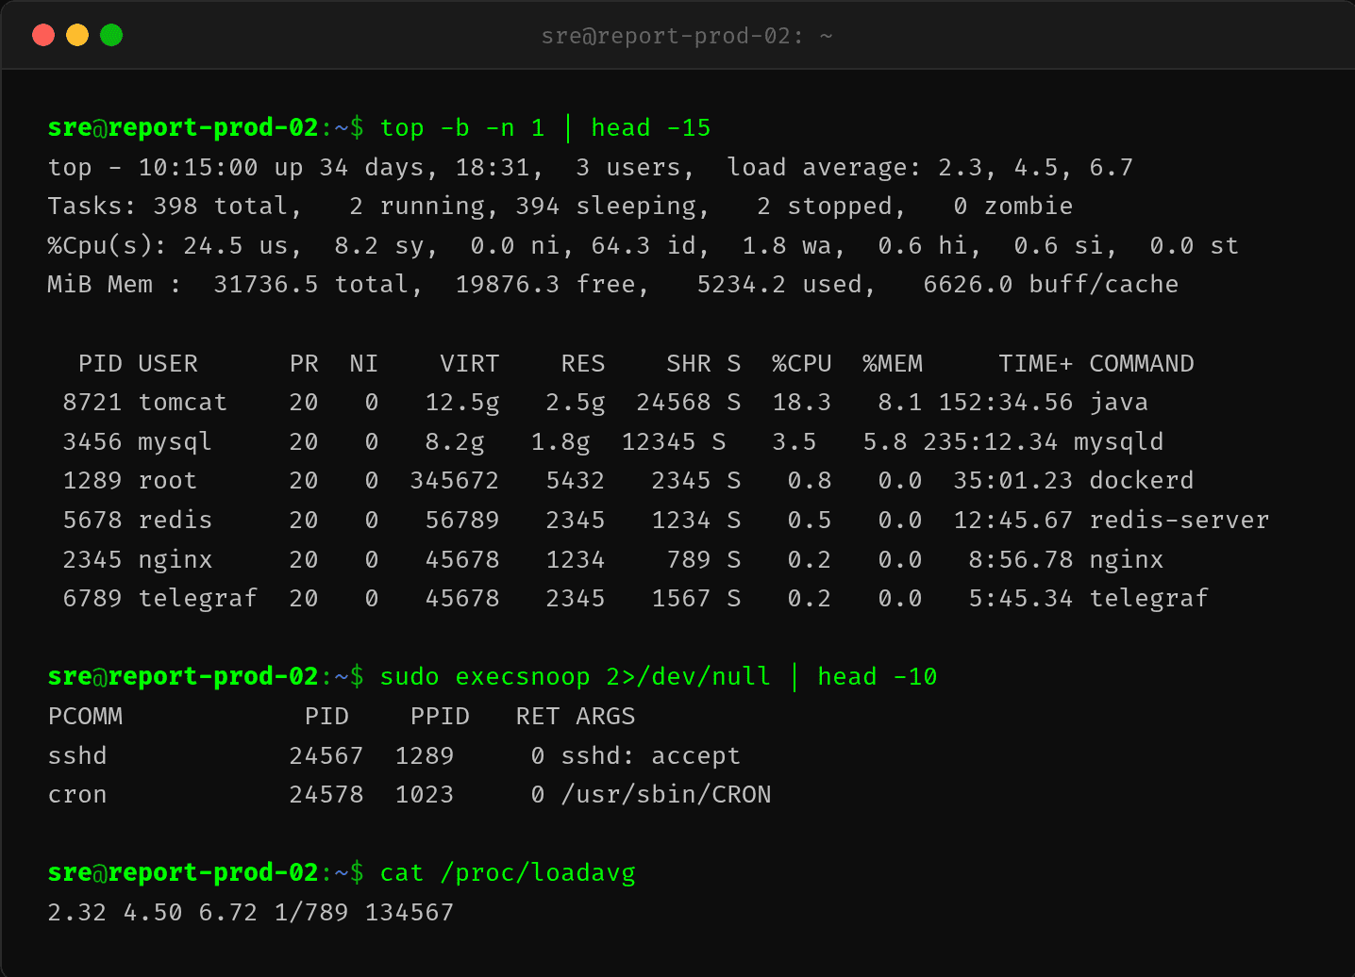Click the 235:12.34 time value
Image resolution: width=1355 pixels, height=977 pixels.
[x=991, y=442]
